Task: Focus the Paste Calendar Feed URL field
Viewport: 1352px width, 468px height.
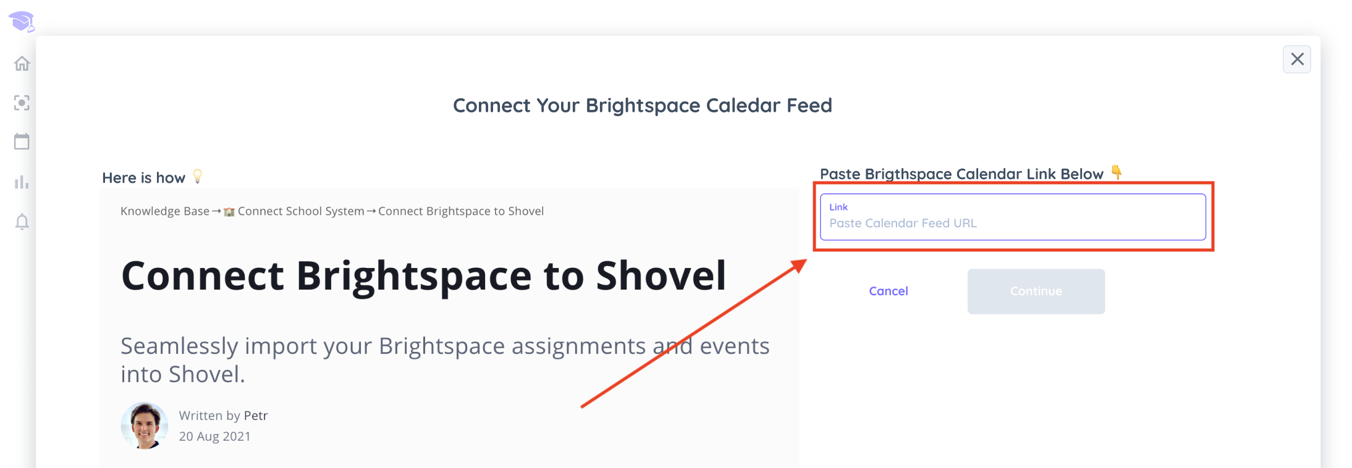Action: pos(1013,217)
